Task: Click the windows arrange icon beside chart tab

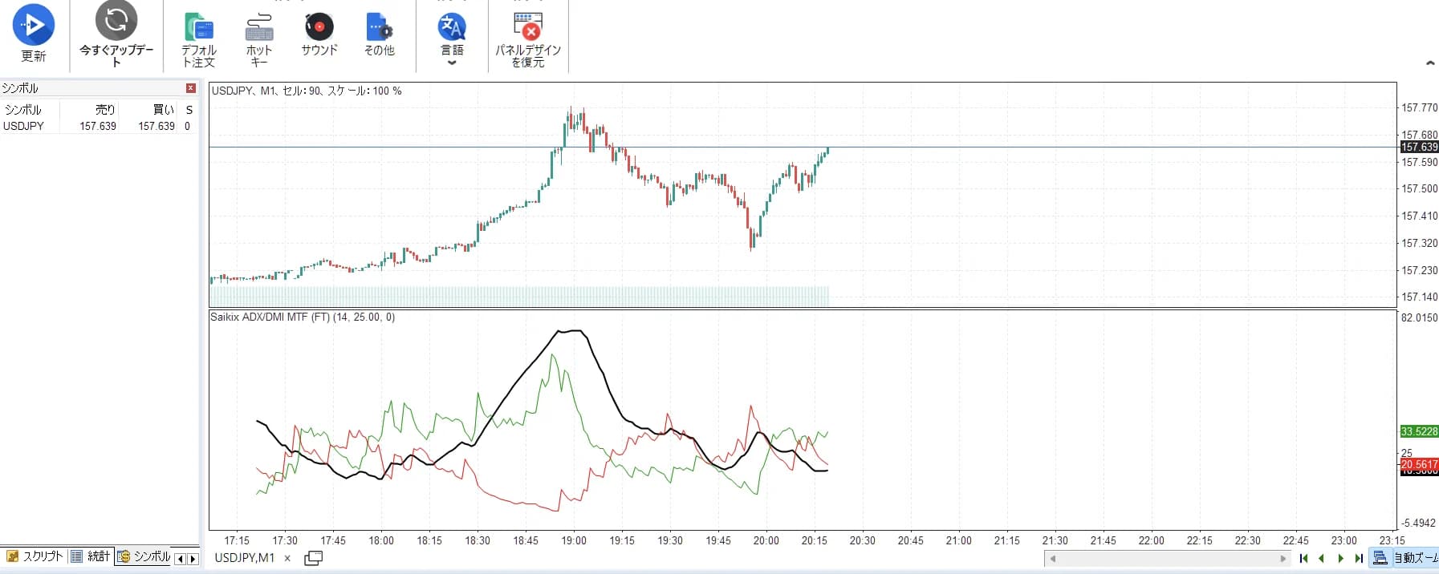Action: 314,558
